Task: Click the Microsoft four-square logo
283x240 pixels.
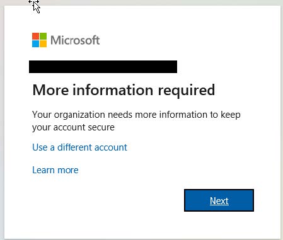Action: coord(39,40)
